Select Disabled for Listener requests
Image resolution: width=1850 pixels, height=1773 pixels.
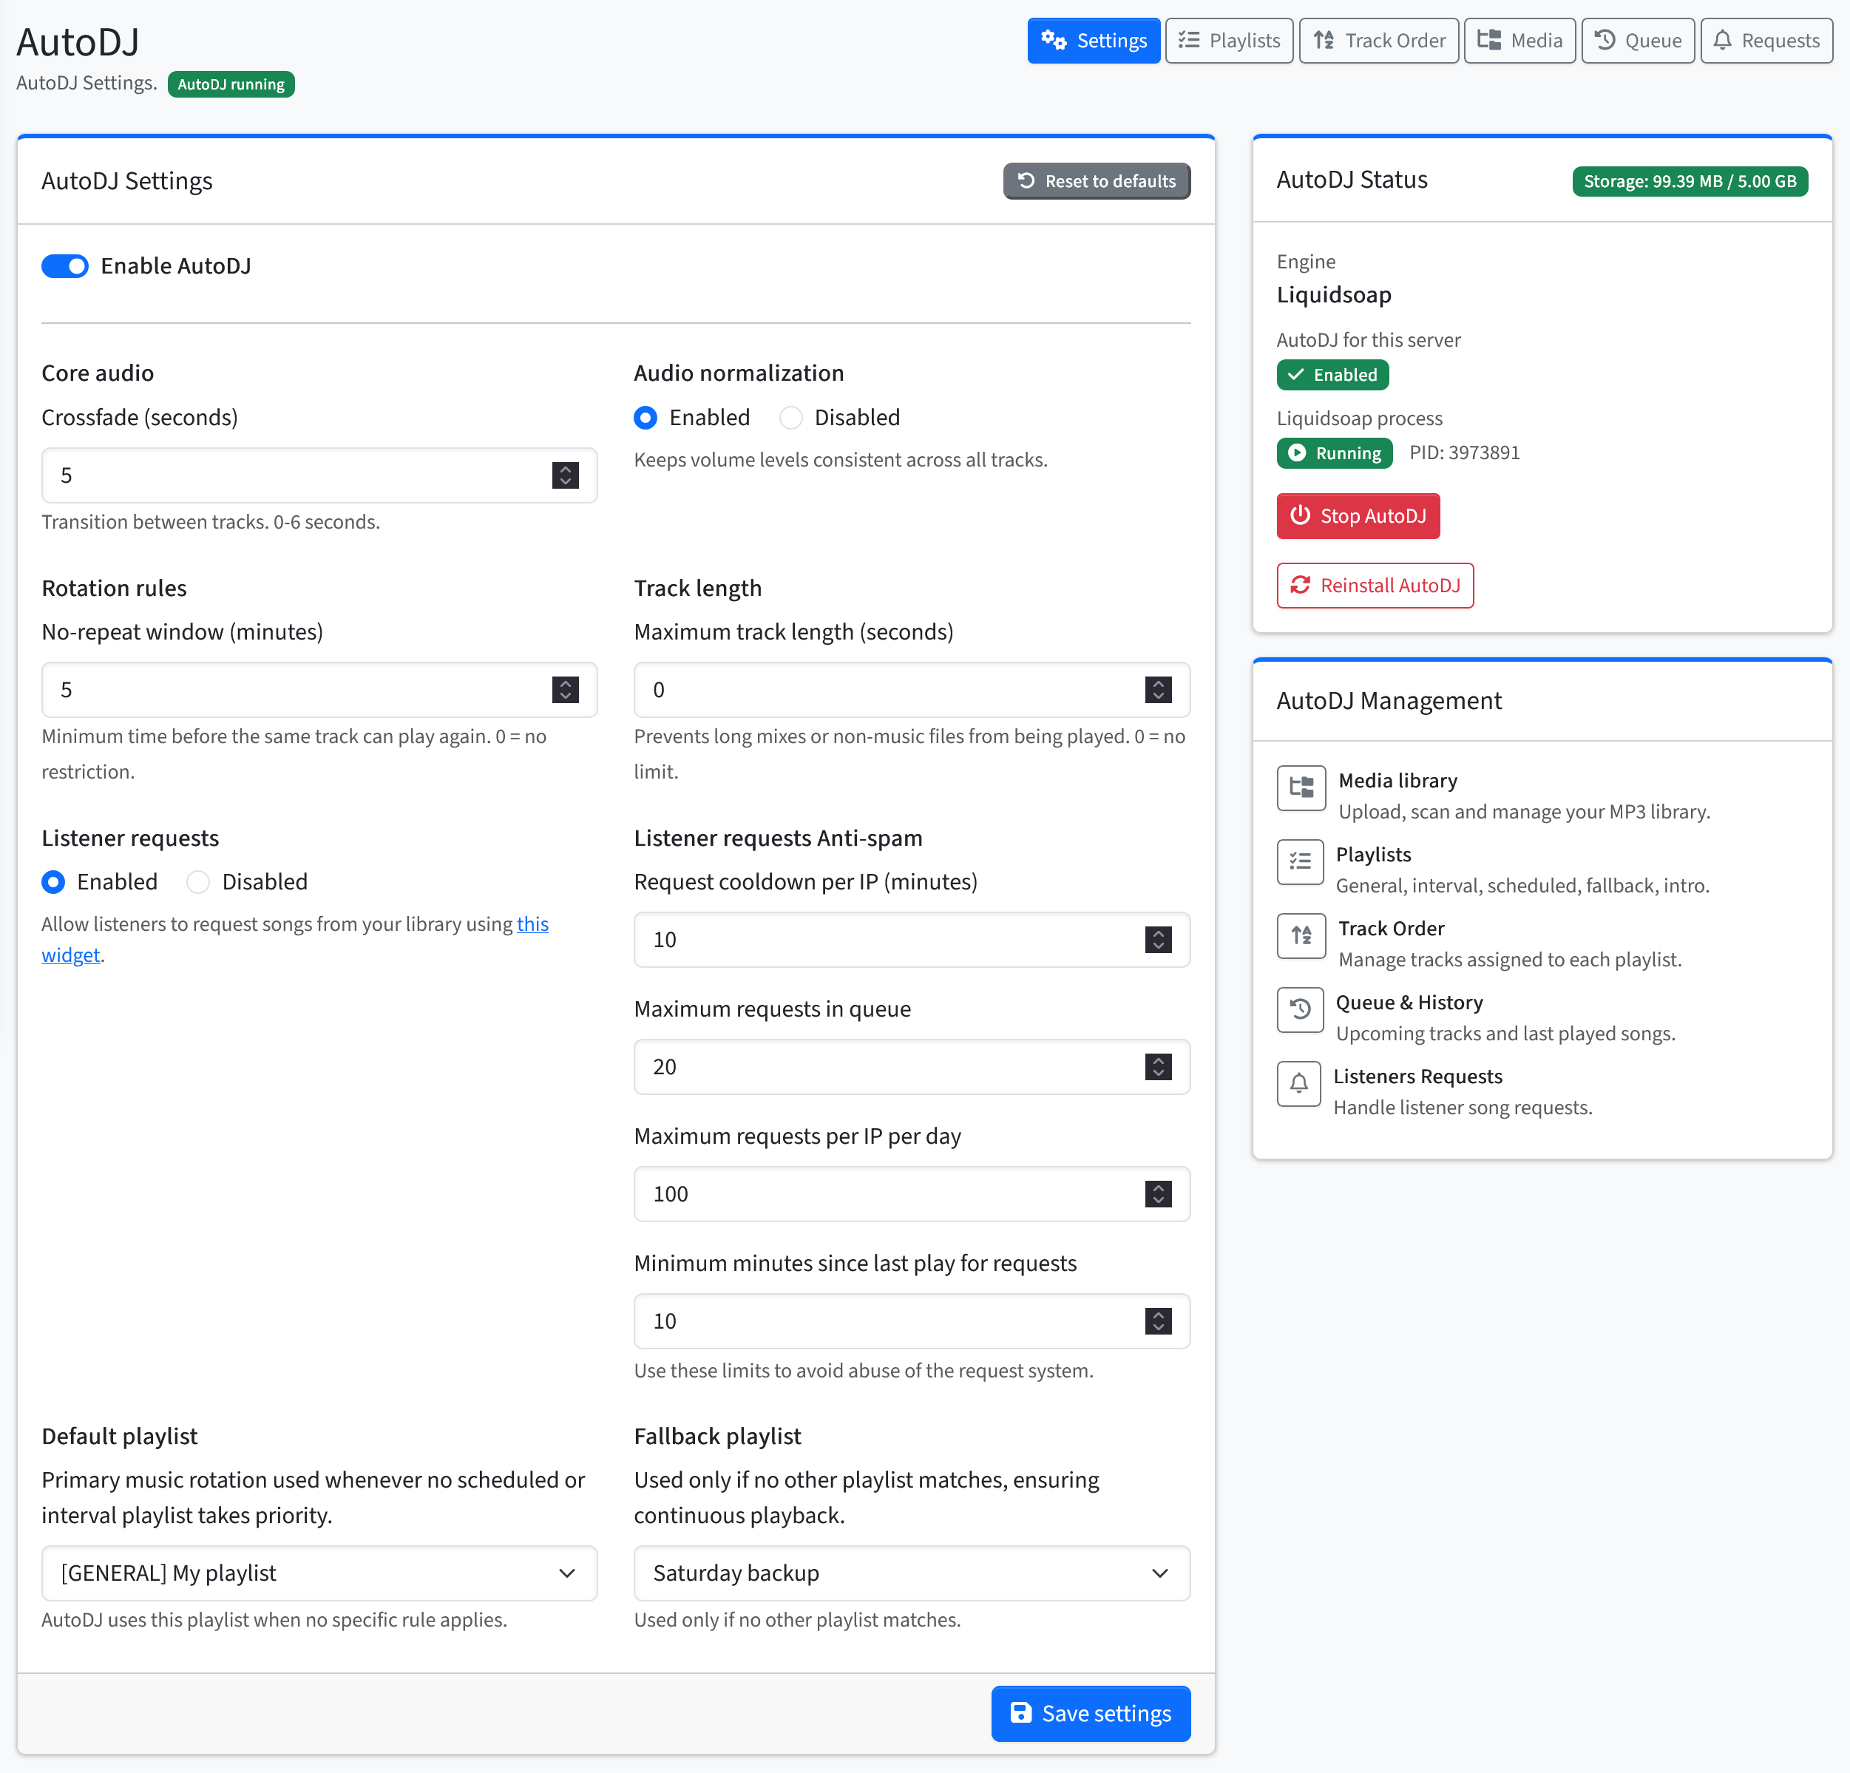click(198, 882)
